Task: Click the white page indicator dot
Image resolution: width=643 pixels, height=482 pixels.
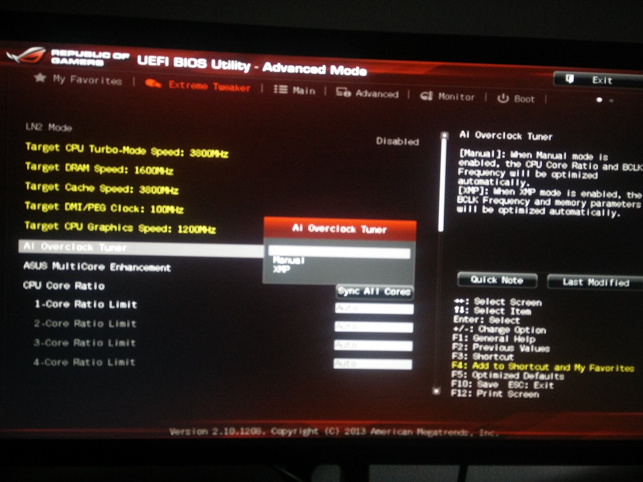Action: pos(599,99)
